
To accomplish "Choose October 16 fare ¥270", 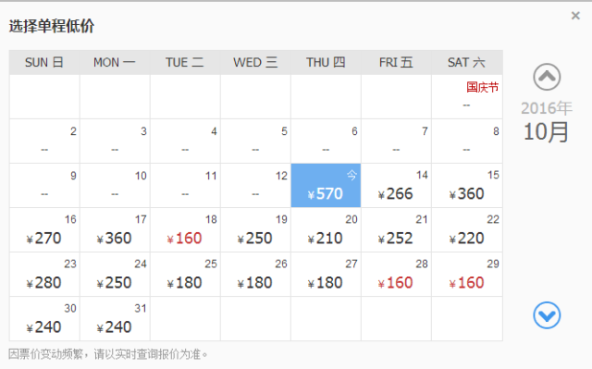I will point(44,229).
